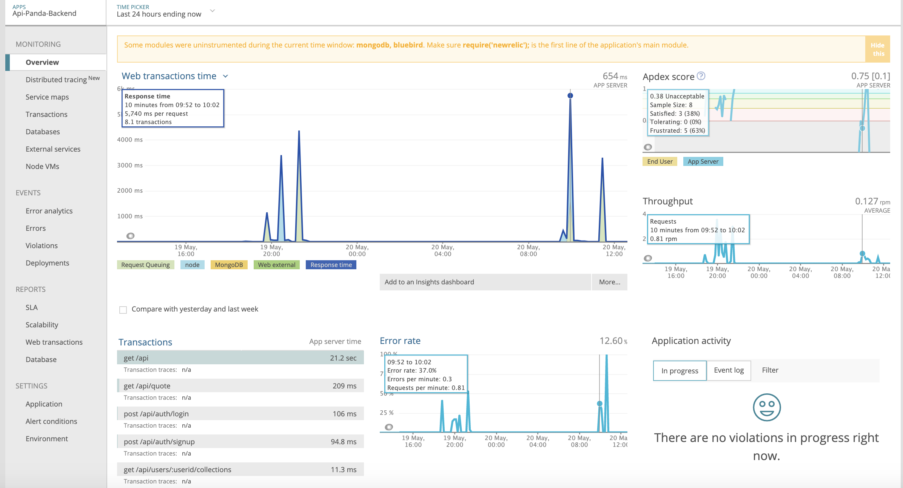Open Error analytics in the sidebar

click(49, 210)
